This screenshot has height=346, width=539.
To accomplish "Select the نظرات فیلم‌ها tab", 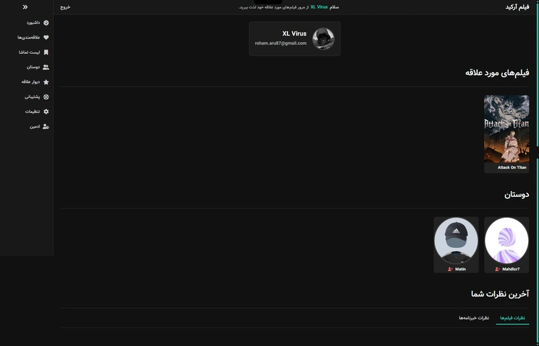I will [512, 318].
